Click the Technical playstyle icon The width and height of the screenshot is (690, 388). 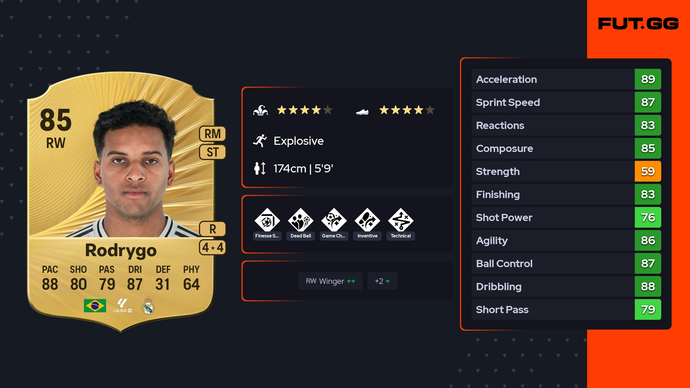(x=400, y=220)
